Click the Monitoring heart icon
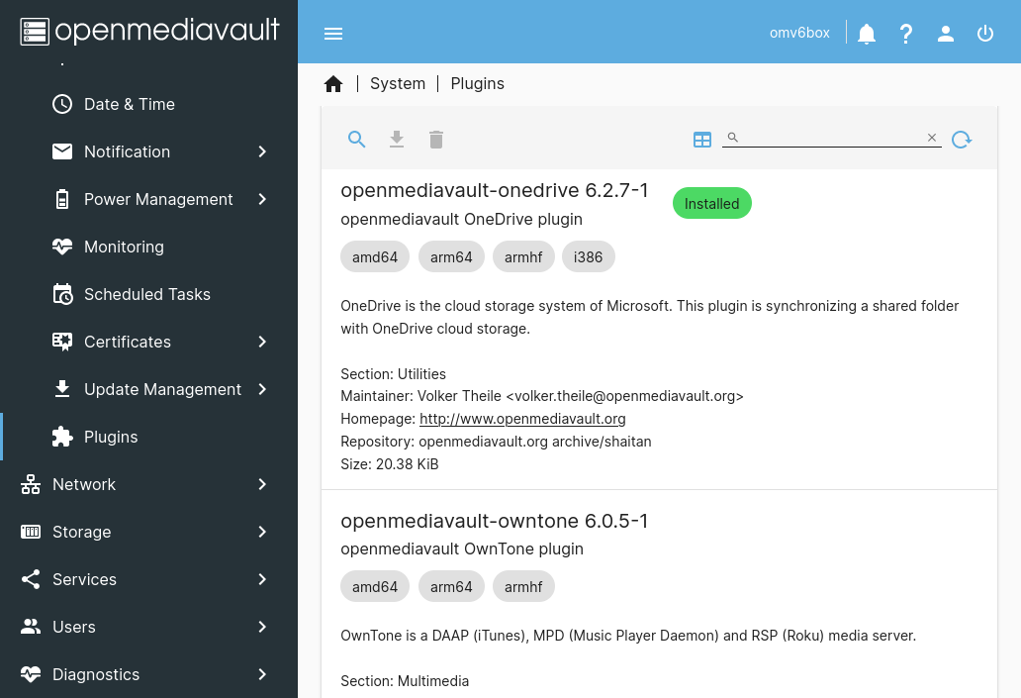The image size is (1021, 698). 62,247
